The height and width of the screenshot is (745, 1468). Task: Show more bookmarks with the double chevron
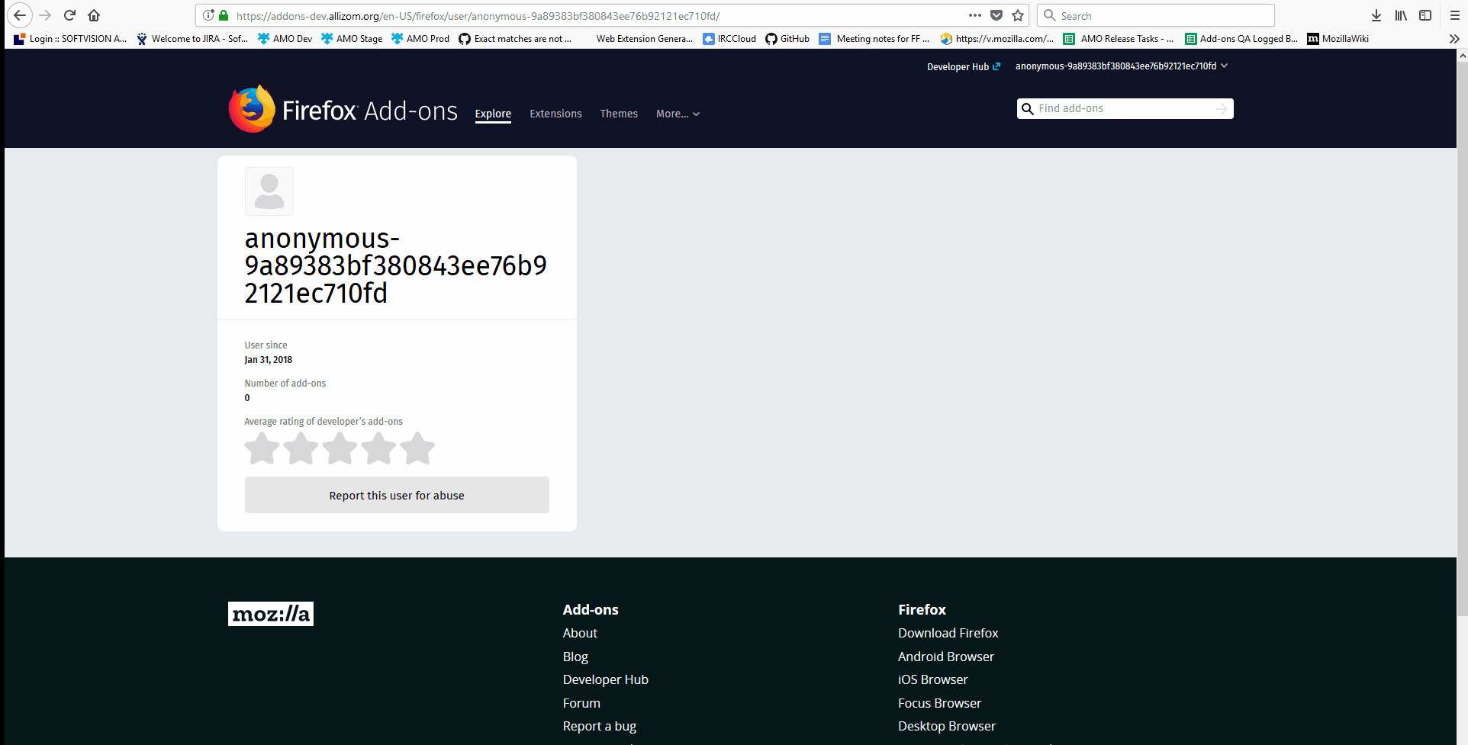coord(1454,39)
